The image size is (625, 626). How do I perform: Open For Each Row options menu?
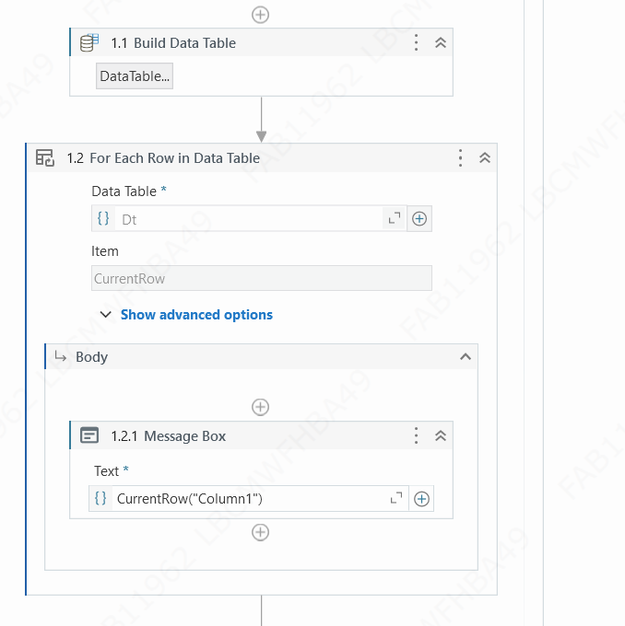[x=461, y=158]
